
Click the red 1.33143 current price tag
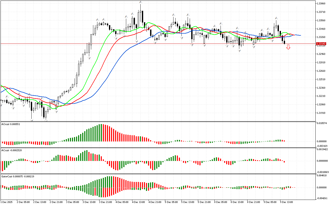point(321,44)
